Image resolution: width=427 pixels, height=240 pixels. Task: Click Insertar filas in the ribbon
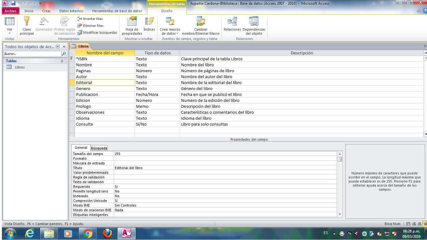(x=90, y=19)
